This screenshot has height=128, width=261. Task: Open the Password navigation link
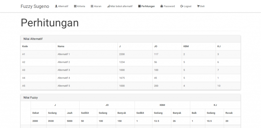pos(169,6)
